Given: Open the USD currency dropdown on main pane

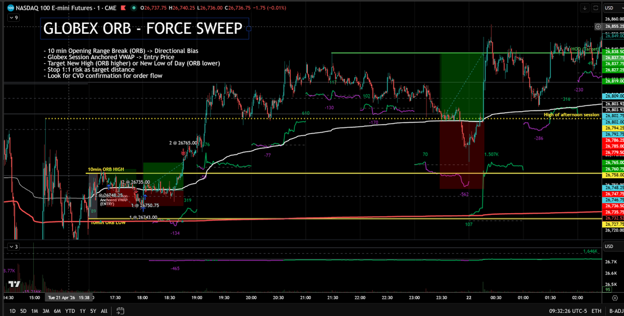Looking at the screenshot, I should coord(613,8).
